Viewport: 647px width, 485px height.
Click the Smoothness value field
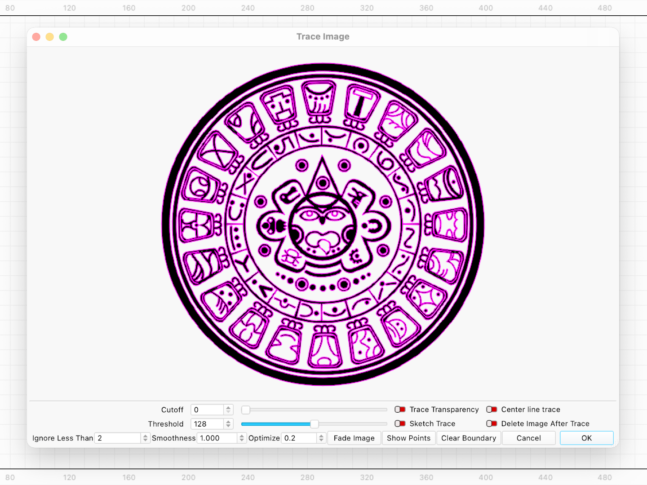point(217,438)
